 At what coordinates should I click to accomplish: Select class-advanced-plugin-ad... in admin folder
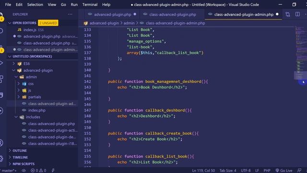click(x=43, y=104)
